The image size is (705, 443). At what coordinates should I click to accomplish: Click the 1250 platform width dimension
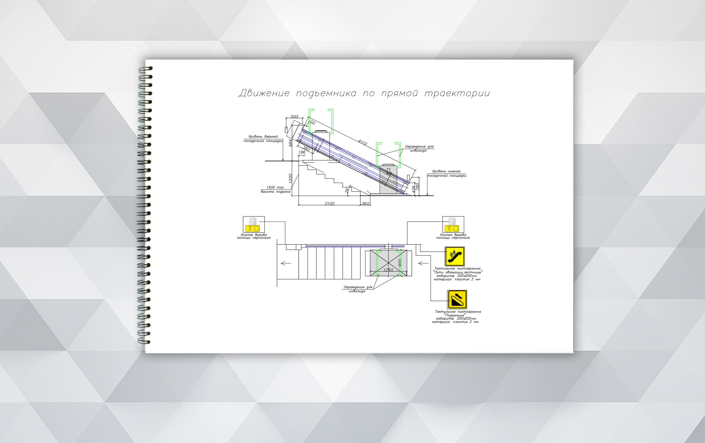388,270
